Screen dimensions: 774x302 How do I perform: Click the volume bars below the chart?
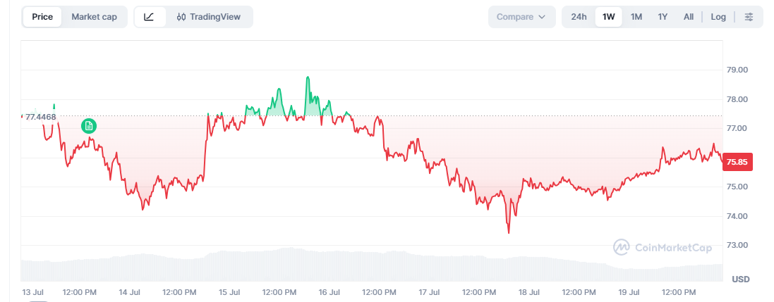[371, 265]
